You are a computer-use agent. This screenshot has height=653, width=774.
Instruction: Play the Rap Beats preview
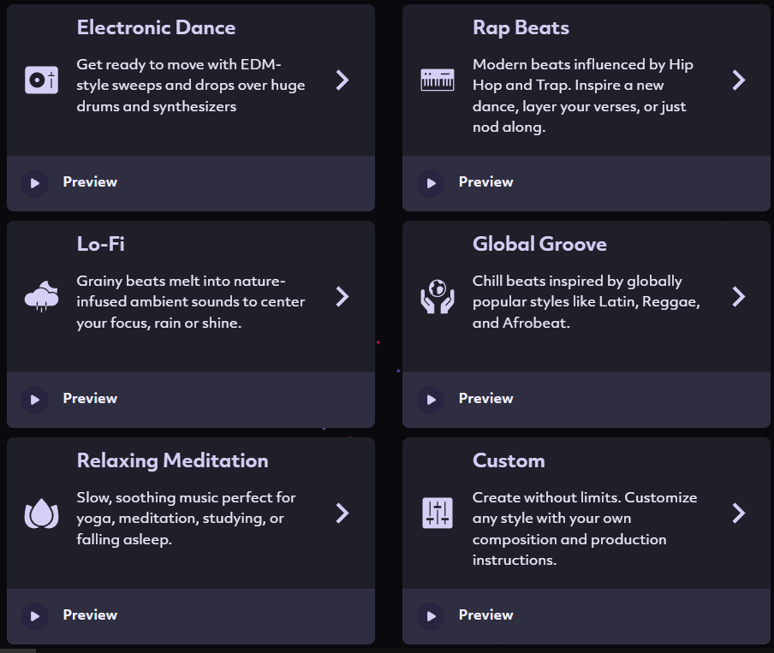click(431, 183)
